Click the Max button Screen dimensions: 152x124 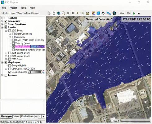(122, 13)
